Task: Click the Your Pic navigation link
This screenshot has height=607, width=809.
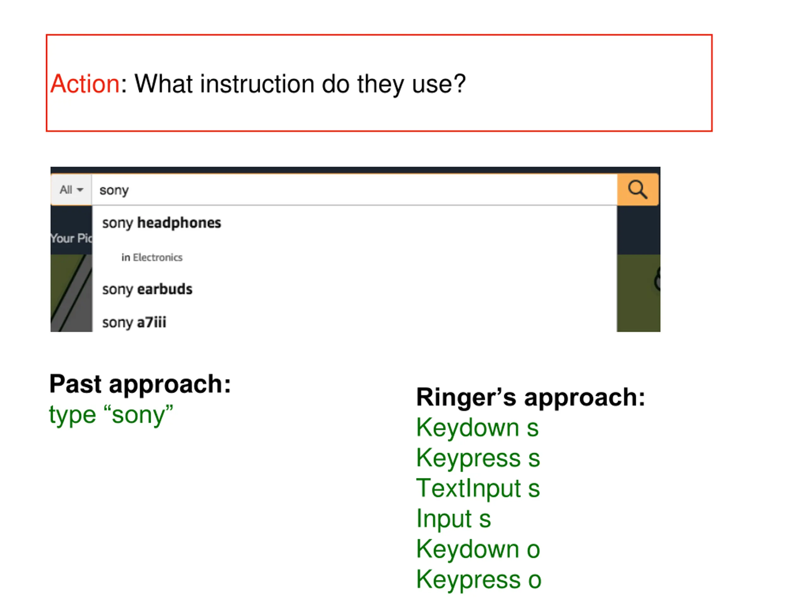Action: (71, 238)
